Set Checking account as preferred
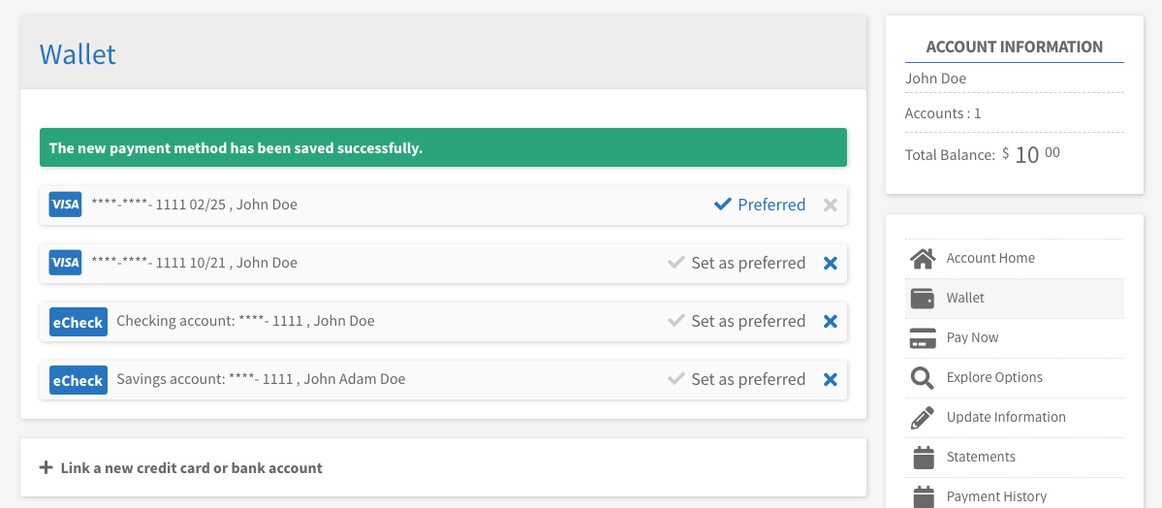The width and height of the screenshot is (1162, 508). coord(737,321)
